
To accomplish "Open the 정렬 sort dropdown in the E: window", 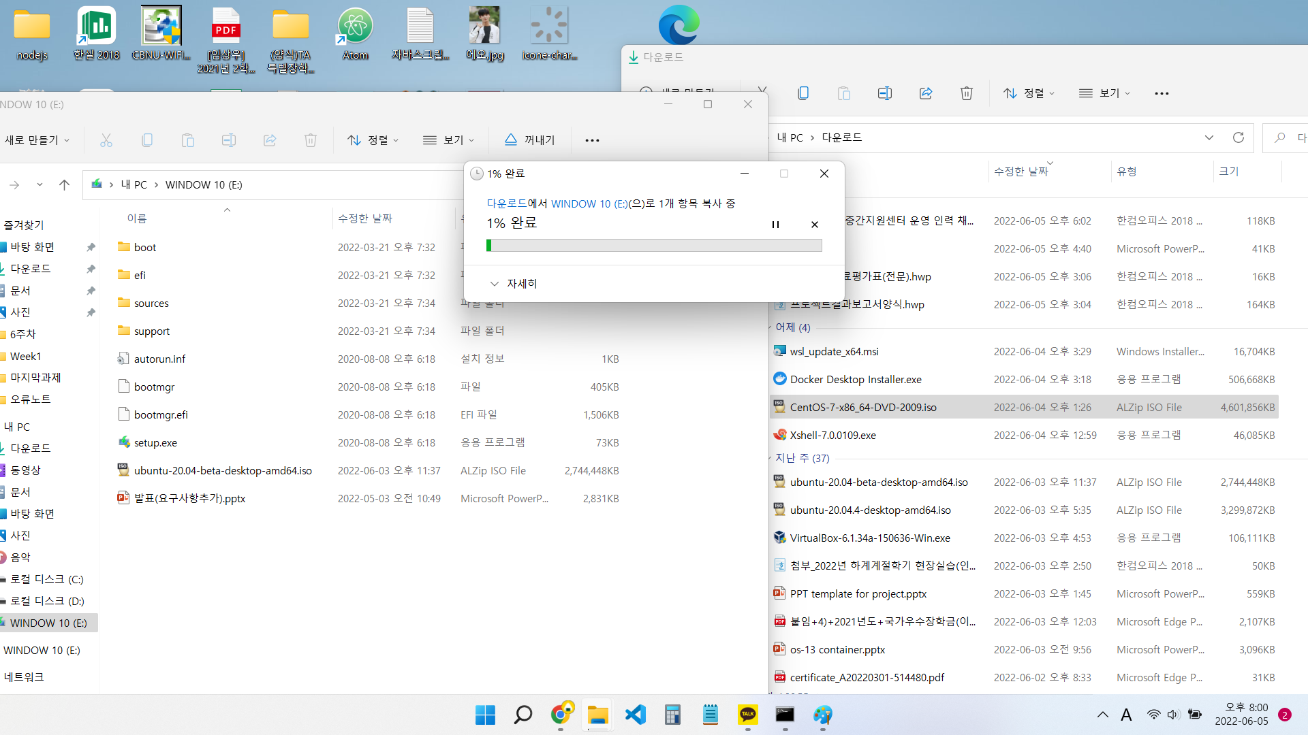I will tap(373, 140).
